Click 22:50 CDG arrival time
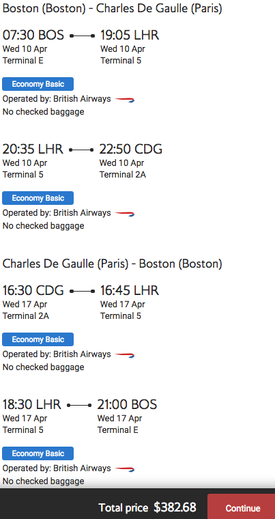The width and height of the screenshot is (275, 519). 131,150
